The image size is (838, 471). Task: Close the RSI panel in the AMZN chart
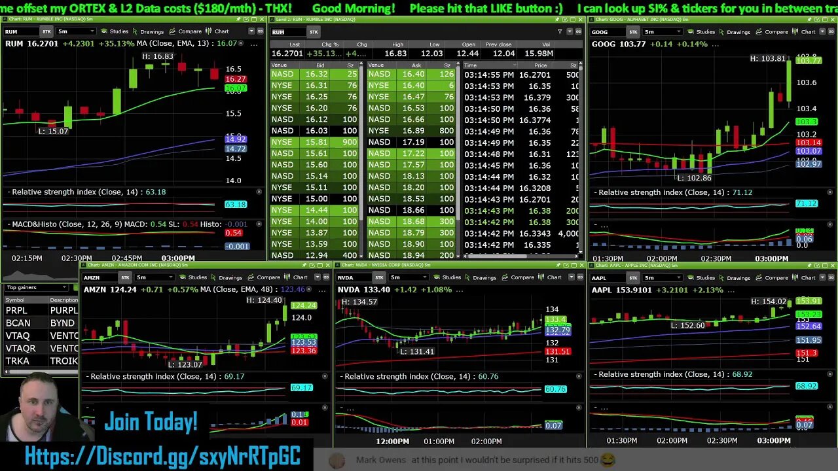[x=325, y=376]
